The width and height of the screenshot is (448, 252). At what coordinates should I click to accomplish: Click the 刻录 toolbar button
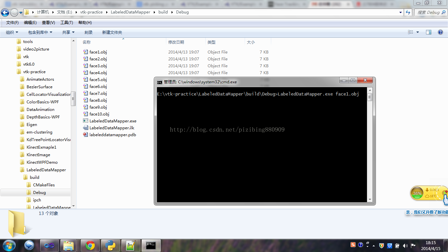[89, 32]
